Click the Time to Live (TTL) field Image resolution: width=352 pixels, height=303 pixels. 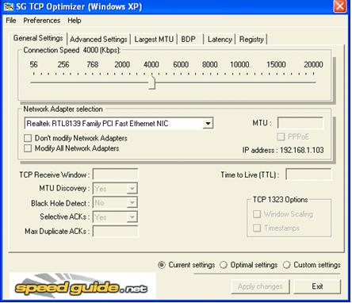[x=308, y=175]
